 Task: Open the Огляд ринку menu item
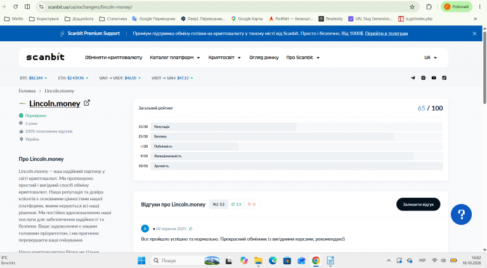(x=264, y=58)
